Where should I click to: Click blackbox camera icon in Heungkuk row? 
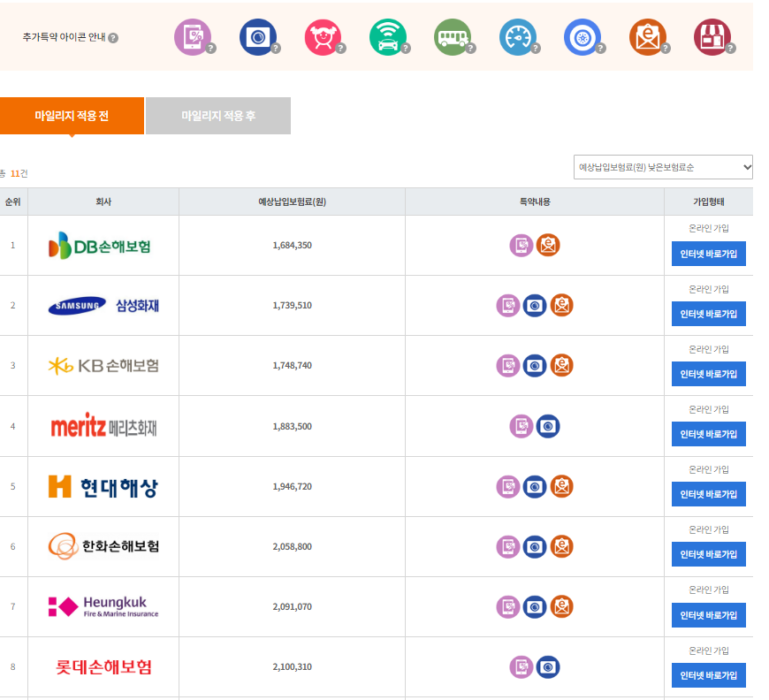pyautogui.click(x=535, y=607)
